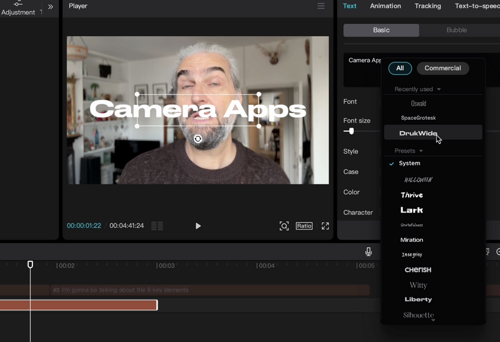
Task: Click the Font size slider handle
Action: click(351, 131)
